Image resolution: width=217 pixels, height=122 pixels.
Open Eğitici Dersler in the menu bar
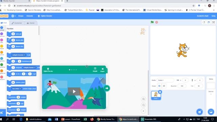click(45, 16)
